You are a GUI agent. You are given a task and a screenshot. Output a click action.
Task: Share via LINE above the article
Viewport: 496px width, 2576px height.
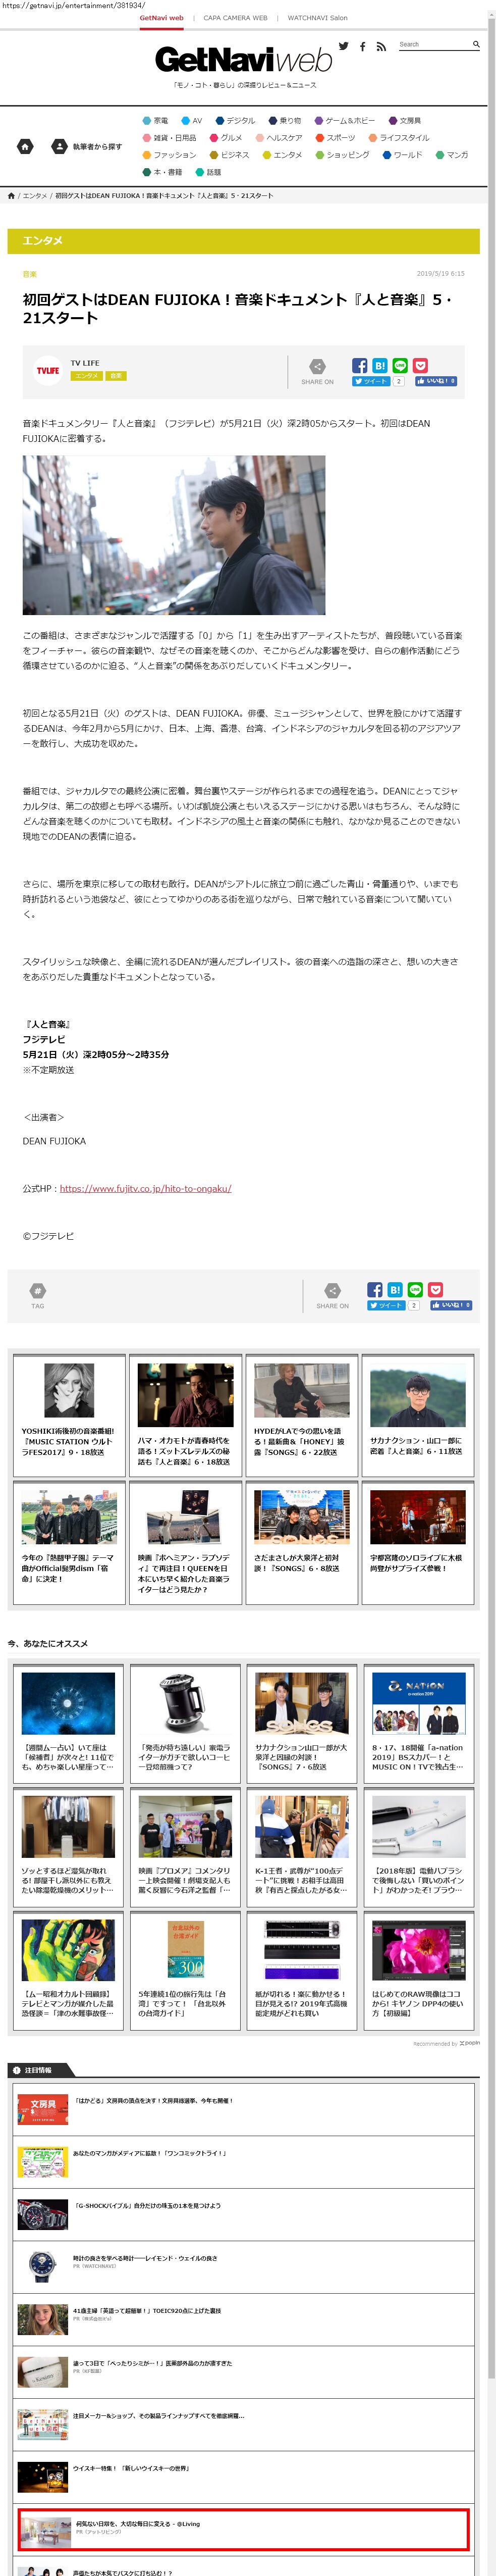400,366
